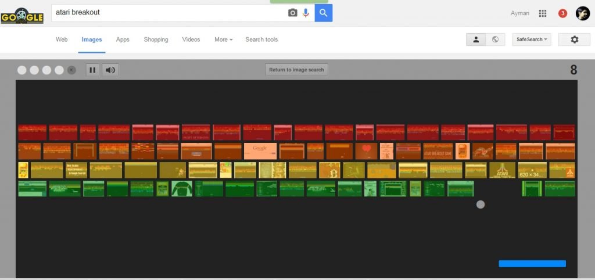Start voice search with microphone icon
The height and width of the screenshot is (280, 595).
click(306, 13)
